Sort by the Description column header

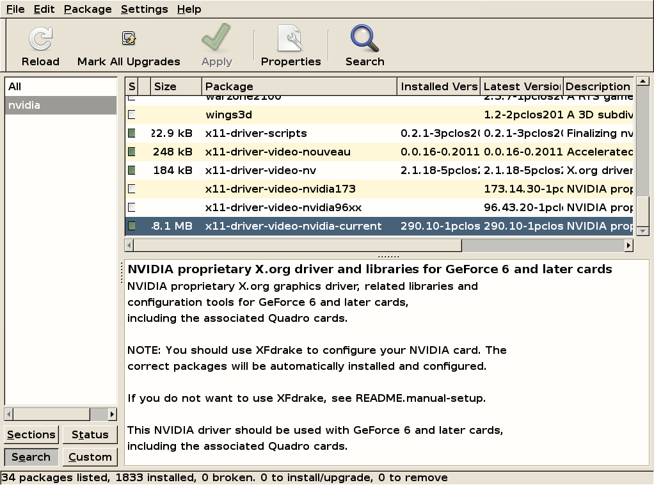tap(598, 86)
